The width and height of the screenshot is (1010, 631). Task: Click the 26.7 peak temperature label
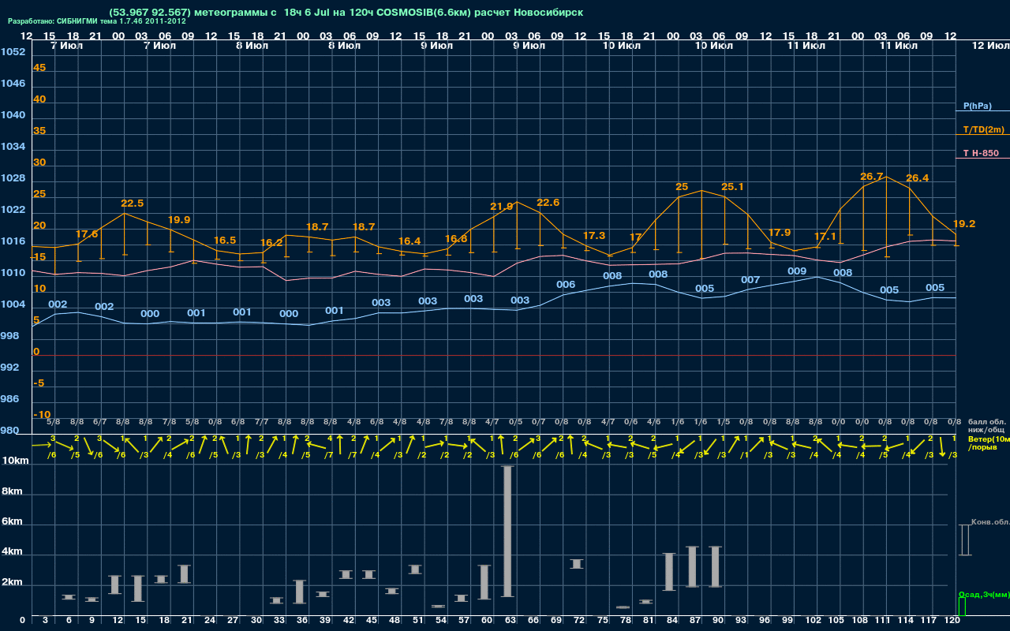(871, 177)
